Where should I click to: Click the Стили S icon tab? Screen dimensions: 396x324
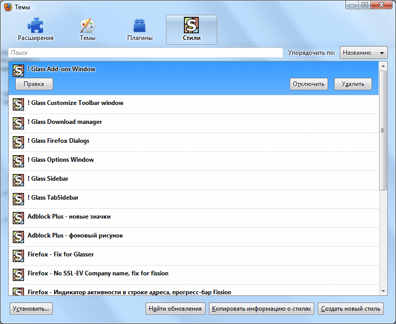(x=192, y=26)
